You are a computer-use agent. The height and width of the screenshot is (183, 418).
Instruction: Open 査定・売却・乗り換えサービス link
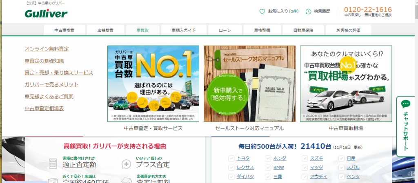pyautogui.click(x=59, y=73)
